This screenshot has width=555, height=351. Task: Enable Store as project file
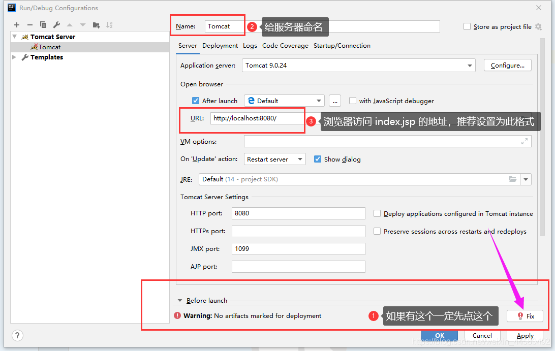(467, 26)
